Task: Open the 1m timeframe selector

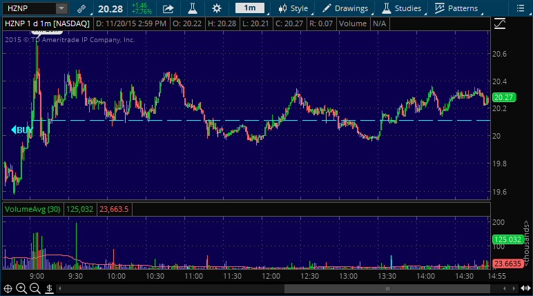Action: [250, 8]
